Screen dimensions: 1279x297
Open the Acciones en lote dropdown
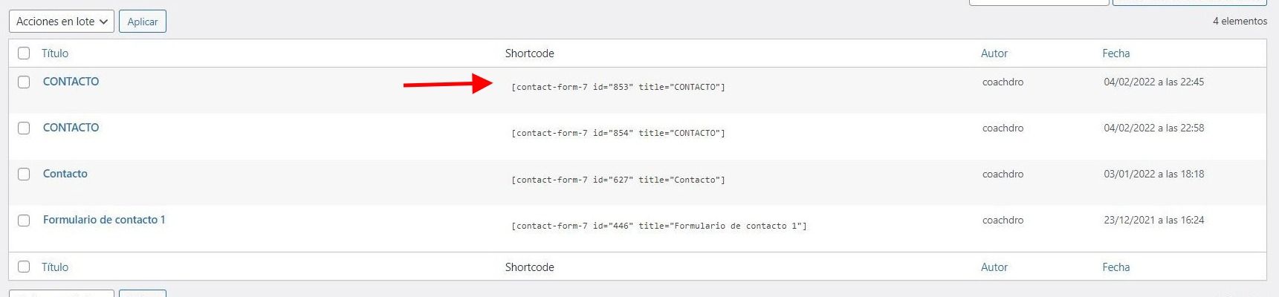(62, 22)
